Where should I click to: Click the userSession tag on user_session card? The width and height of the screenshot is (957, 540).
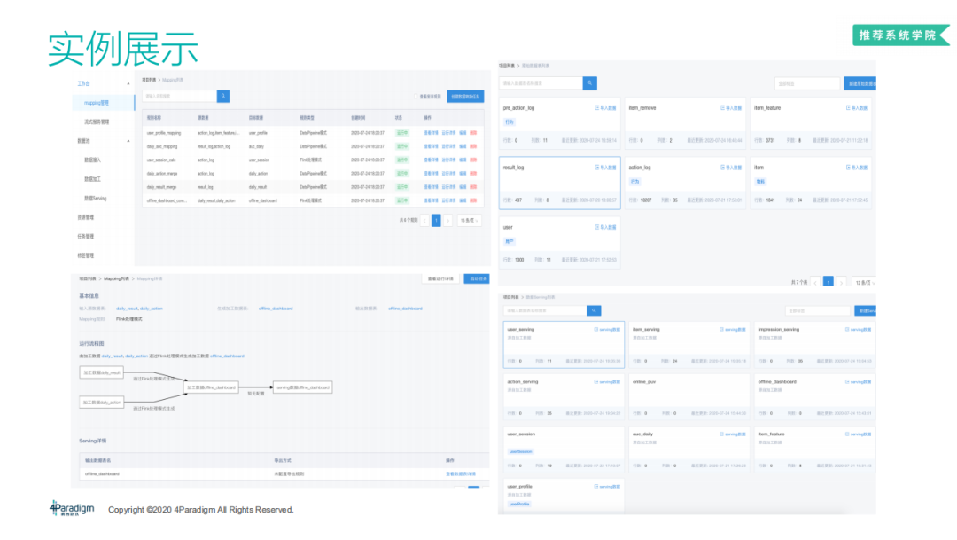[520, 451]
